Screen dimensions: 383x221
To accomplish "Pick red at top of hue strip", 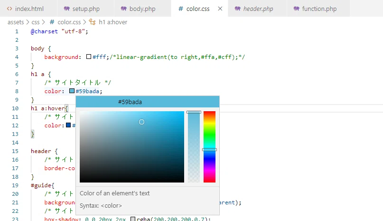I will pos(210,112).
